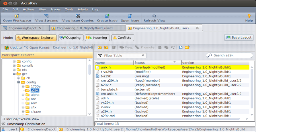Collapse the config folder under gcc
Viewport: 301px width, 132px height.
click(x=19, y=82)
